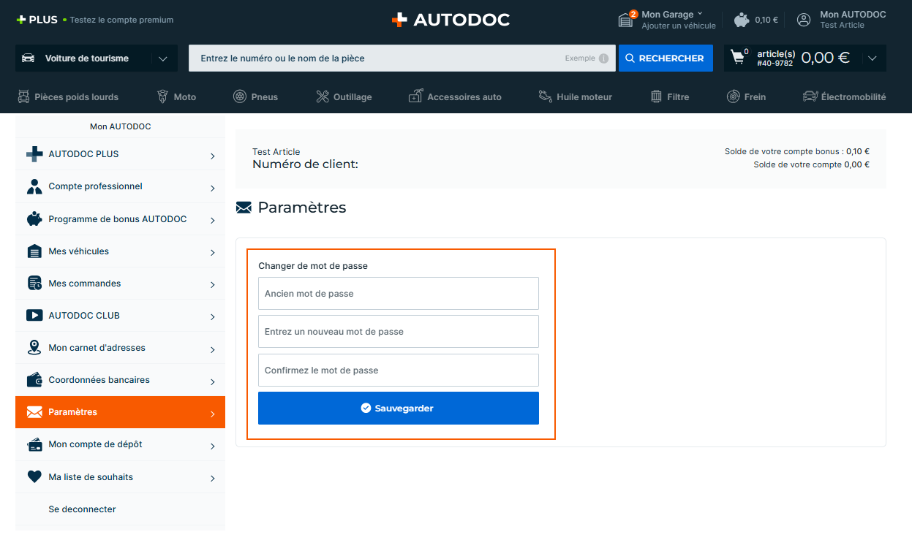Screen dimensions: 912x551
Task: Open the Électromobilité category
Action: pyautogui.click(x=844, y=96)
